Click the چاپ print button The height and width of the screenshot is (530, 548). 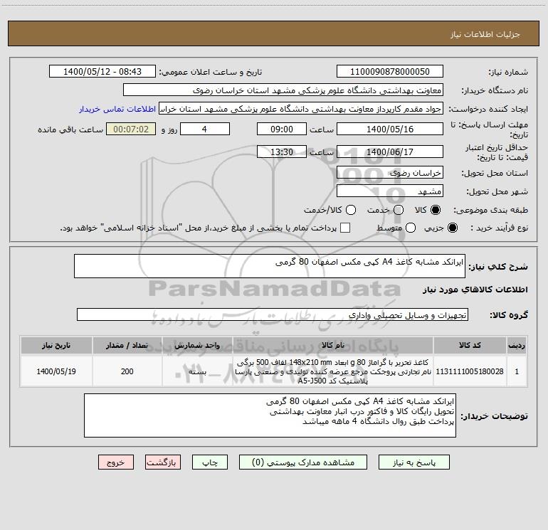pos(210,462)
